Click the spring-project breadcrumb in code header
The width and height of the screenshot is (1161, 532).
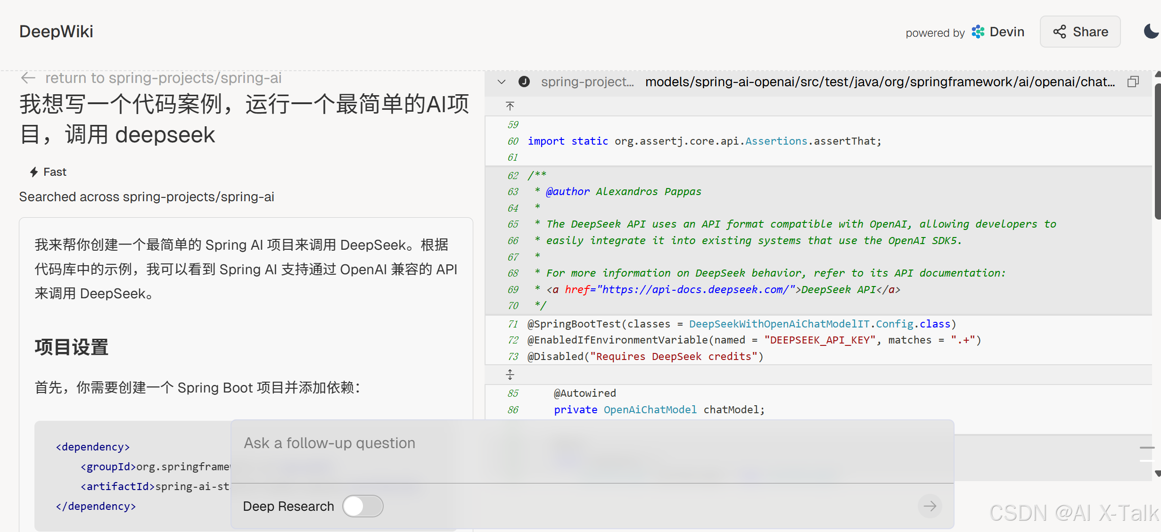(x=587, y=82)
